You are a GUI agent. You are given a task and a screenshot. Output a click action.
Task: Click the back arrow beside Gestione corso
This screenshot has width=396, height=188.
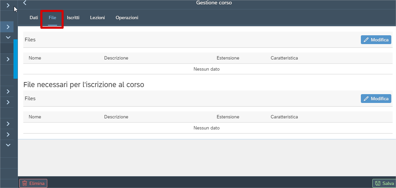[x=25, y=3]
